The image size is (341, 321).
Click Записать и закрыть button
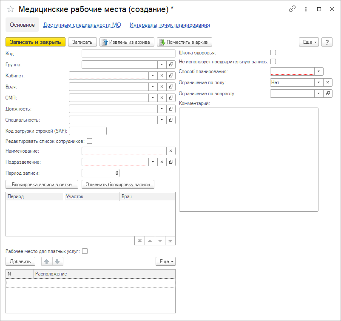35,42
